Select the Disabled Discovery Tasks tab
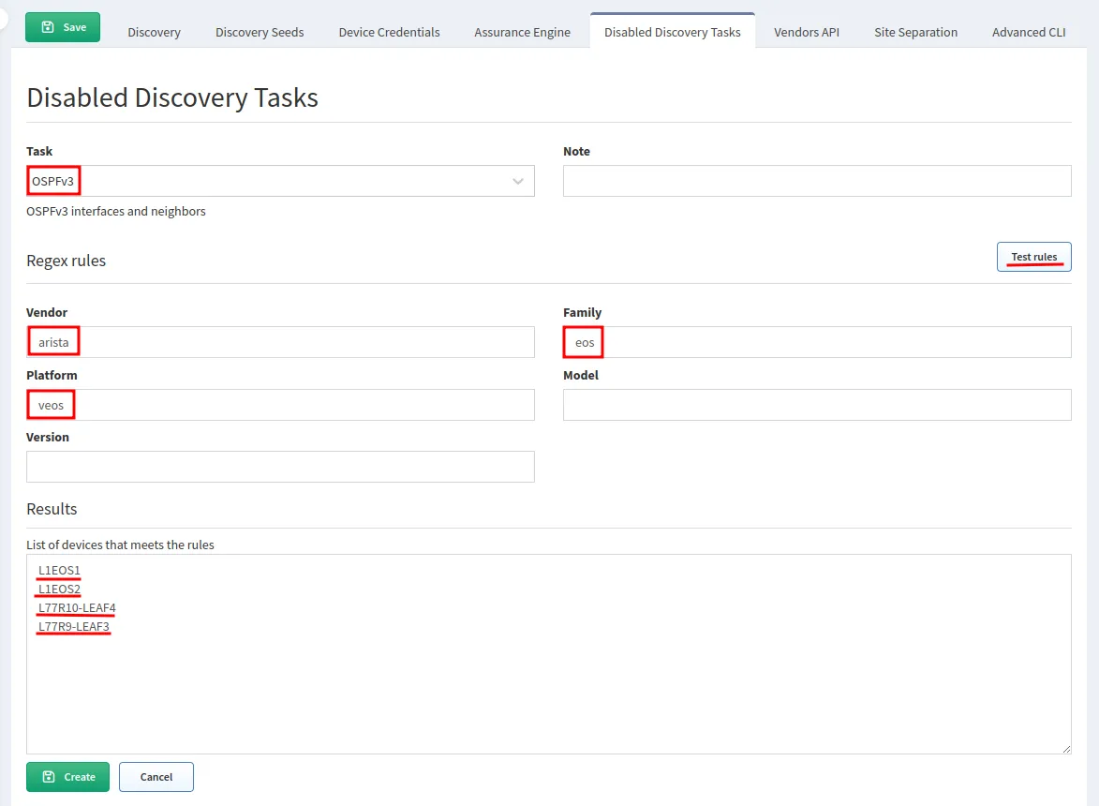This screenshot has height=806, width=1099. [x=672, y=32]
